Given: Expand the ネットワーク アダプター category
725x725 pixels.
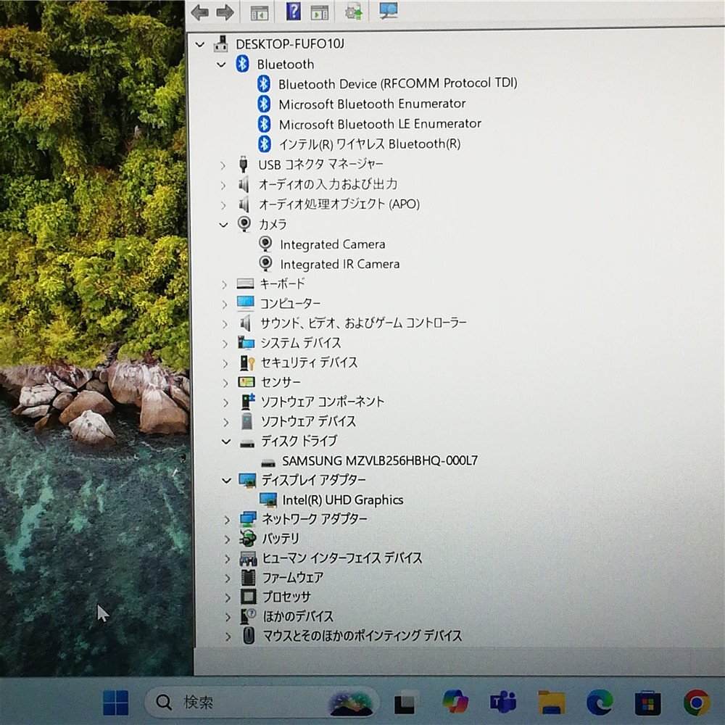Looking at the screenshot, I should tap(227, 520).
